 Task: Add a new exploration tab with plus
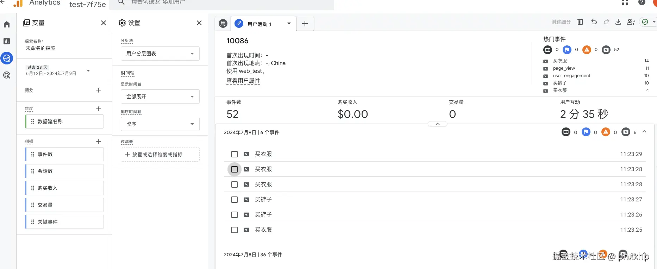click(x=305, y=24)
